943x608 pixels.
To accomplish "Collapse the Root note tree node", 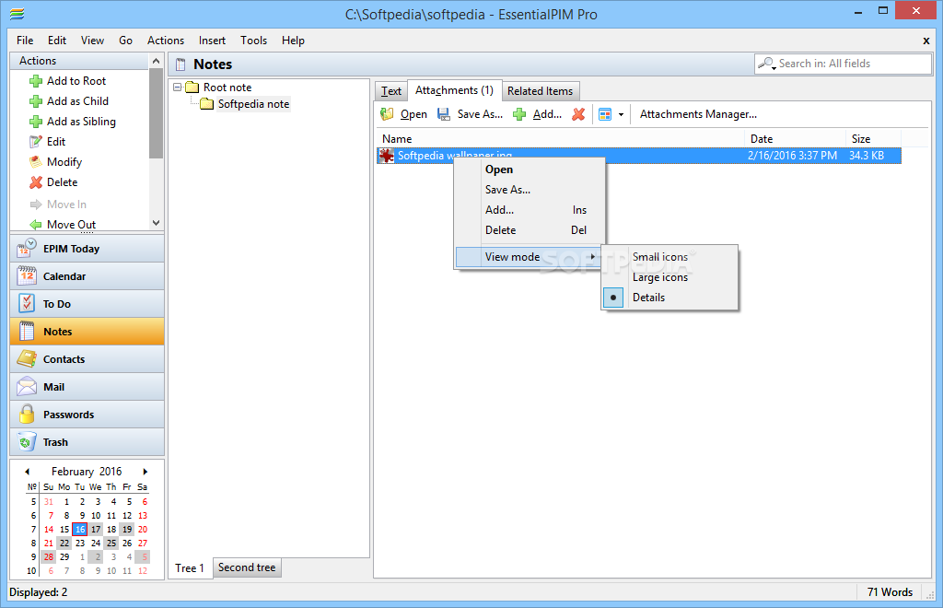I will coord(178,88).
